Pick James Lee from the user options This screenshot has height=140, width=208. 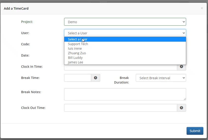[76, 62]
